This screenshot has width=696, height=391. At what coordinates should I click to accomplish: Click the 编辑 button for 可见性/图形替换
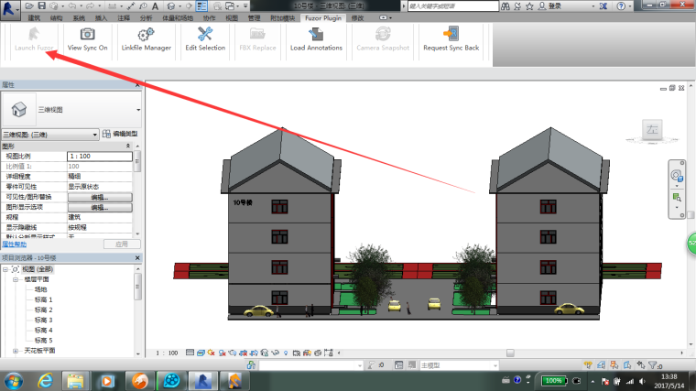pos(100,197)
